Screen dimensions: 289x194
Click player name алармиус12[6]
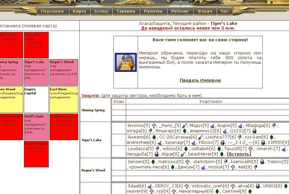(205, 131)
